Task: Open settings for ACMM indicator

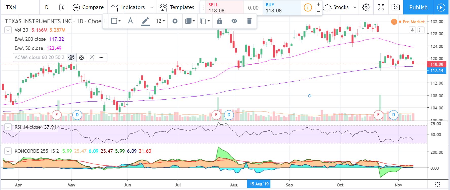Action: tap(82, 58)
